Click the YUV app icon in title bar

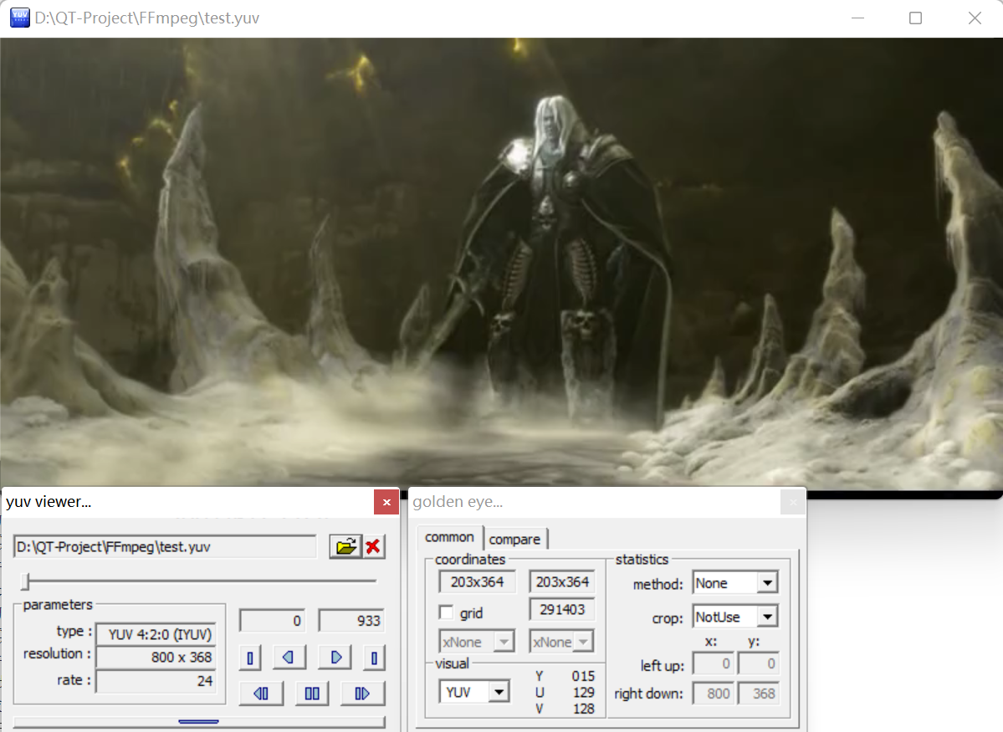[x=20, y=18]
